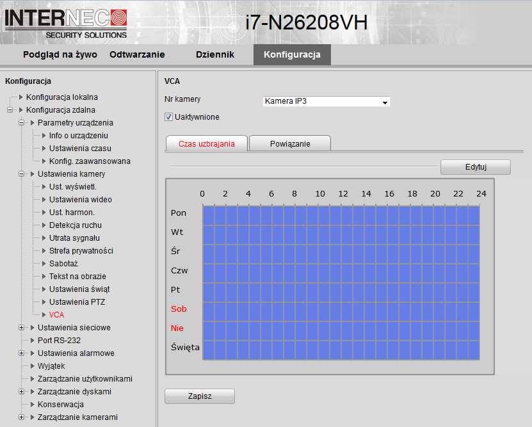532x427 pixels.
Task: Open the Podgląd na żywo tab
Action: (x=60, y=54)
